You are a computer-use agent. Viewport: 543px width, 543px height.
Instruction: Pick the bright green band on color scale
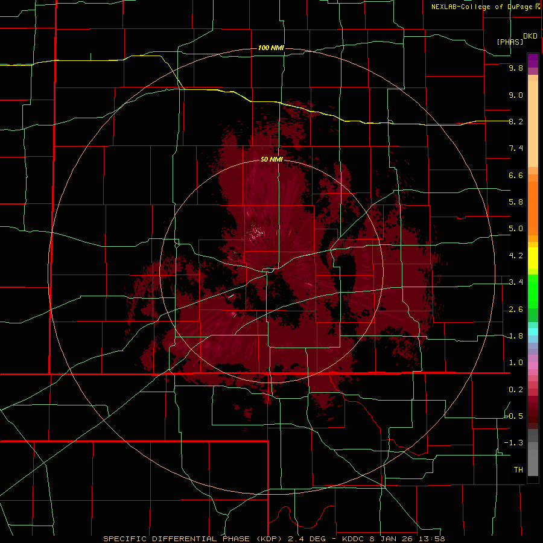coord(533,291)
